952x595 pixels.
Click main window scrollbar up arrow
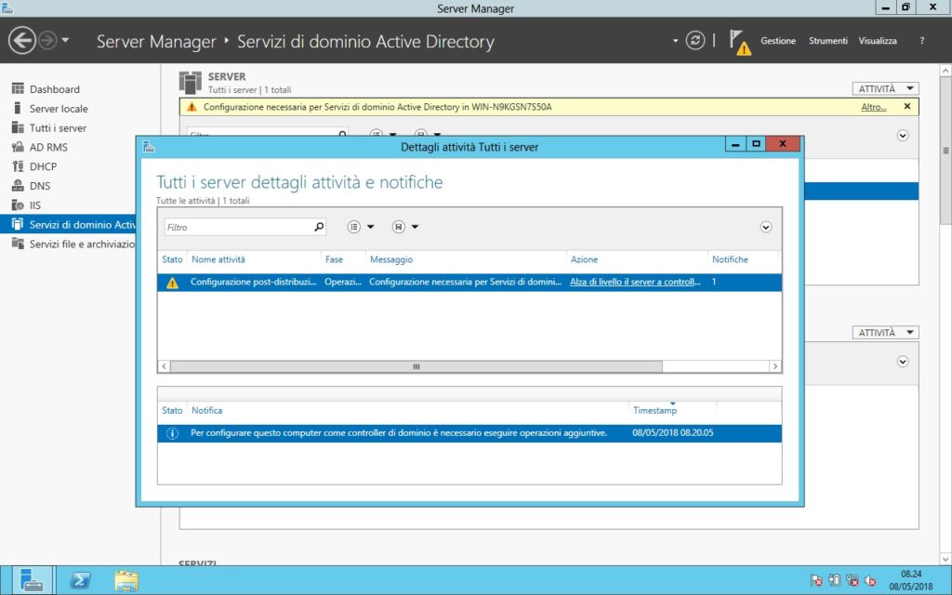[x=945, y=71]
